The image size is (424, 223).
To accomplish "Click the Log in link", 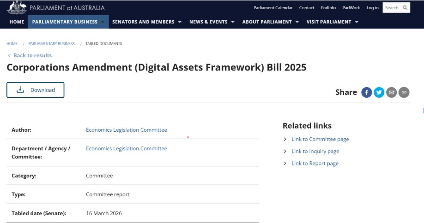I will (372, 7).
